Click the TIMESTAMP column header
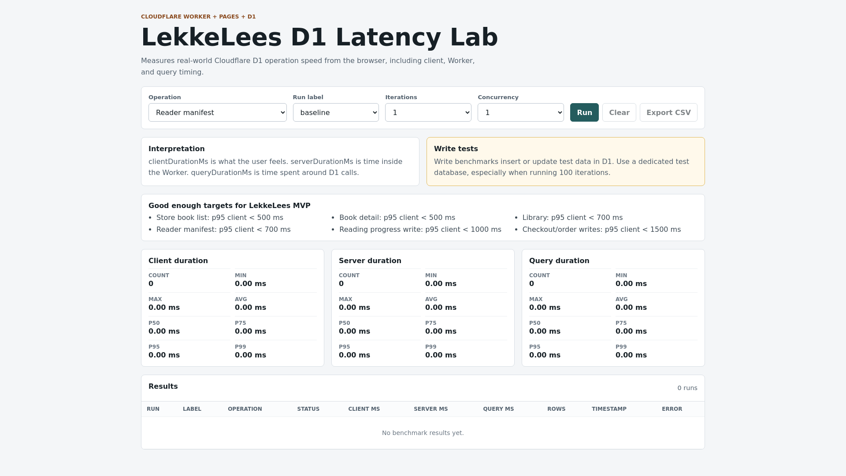Screen dimensions: 846x476 pos(609,409)
